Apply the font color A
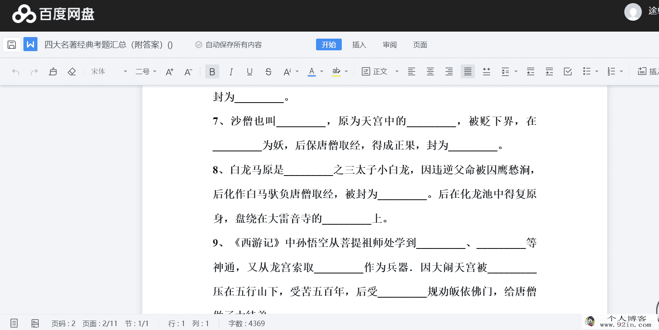The width and height of the screenshot is (659, 330). click(x=311, y=72)
